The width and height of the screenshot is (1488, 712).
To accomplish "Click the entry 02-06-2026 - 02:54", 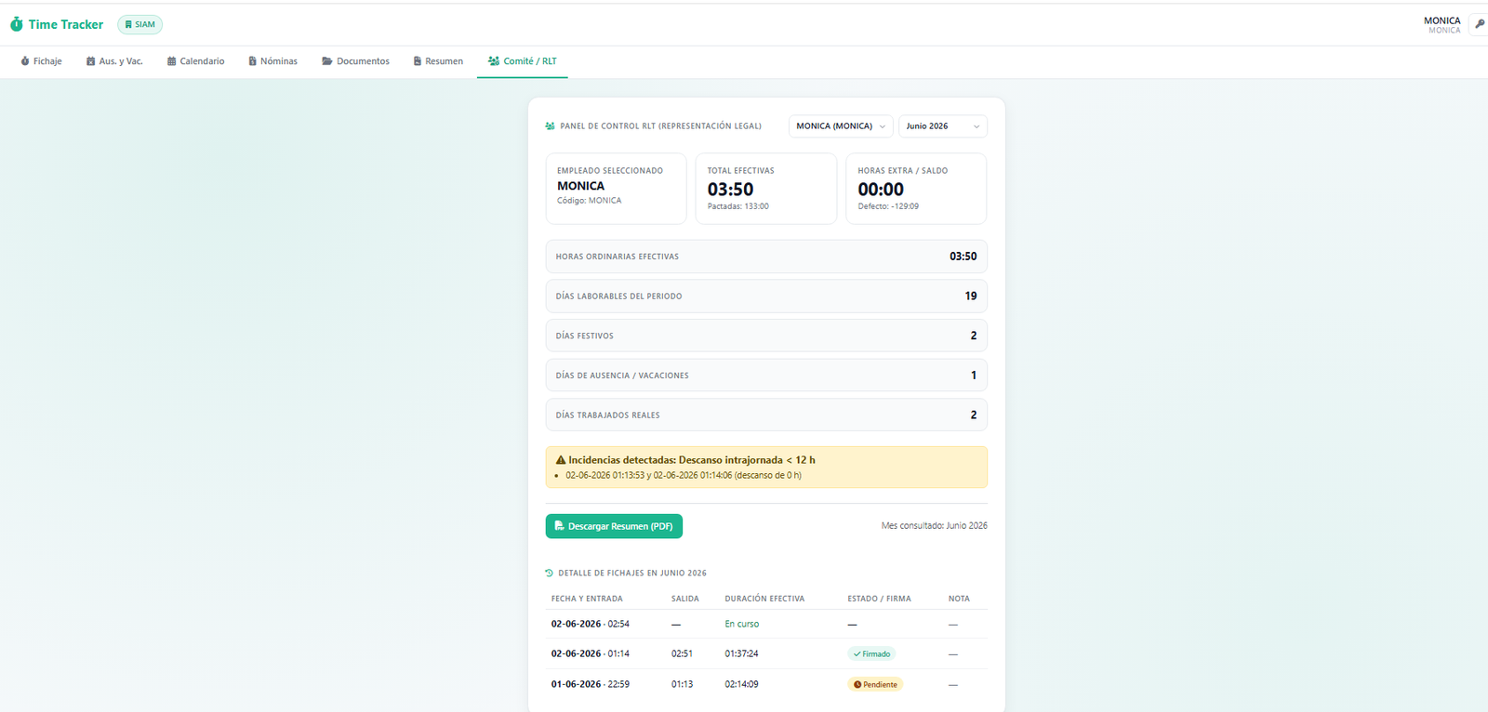I will tap(590, 625).
